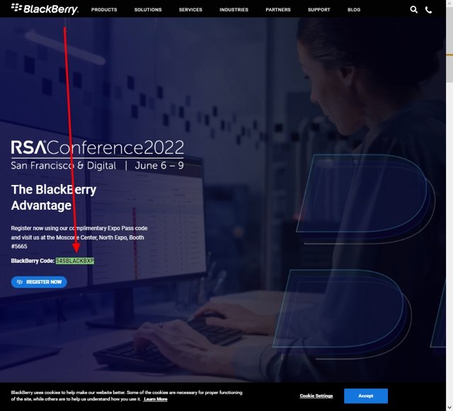This screenshot has width=453, height=411.
Task: Select the highlighted code 54SBLACKBXP
Action: [75, 261]
